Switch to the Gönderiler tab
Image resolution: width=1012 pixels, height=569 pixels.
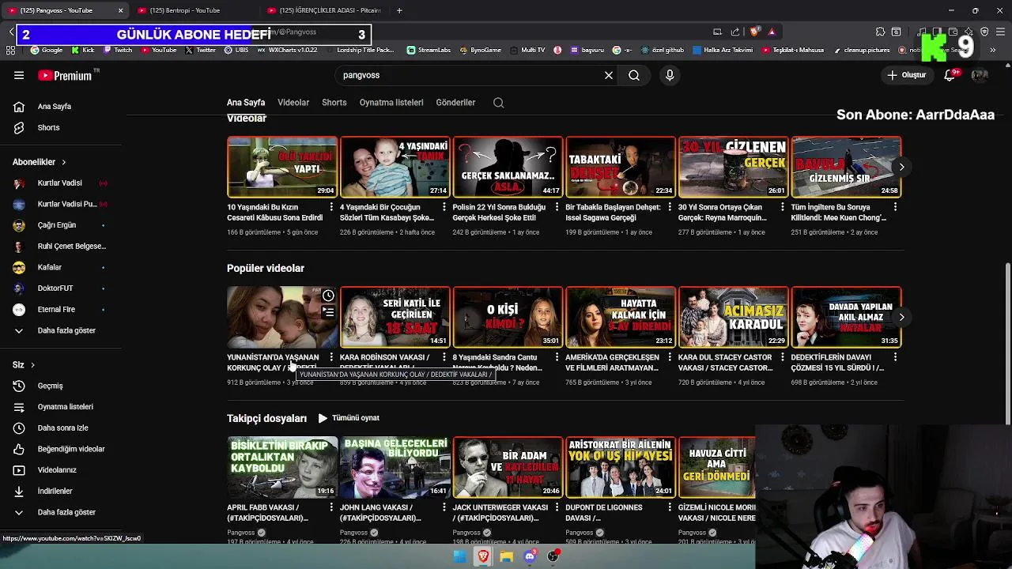pos(455,103)
